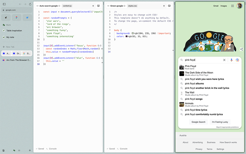Switch to the Green google split tab
The width and height of the screenshot is (246, 154).
pyautogui.click(x=17, y=53)
